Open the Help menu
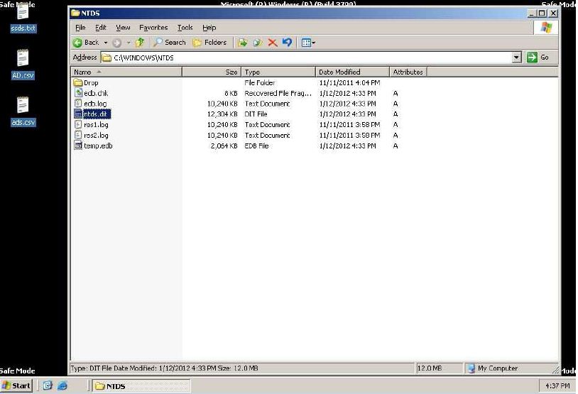578x394 pixels. [x=209, y=28]
